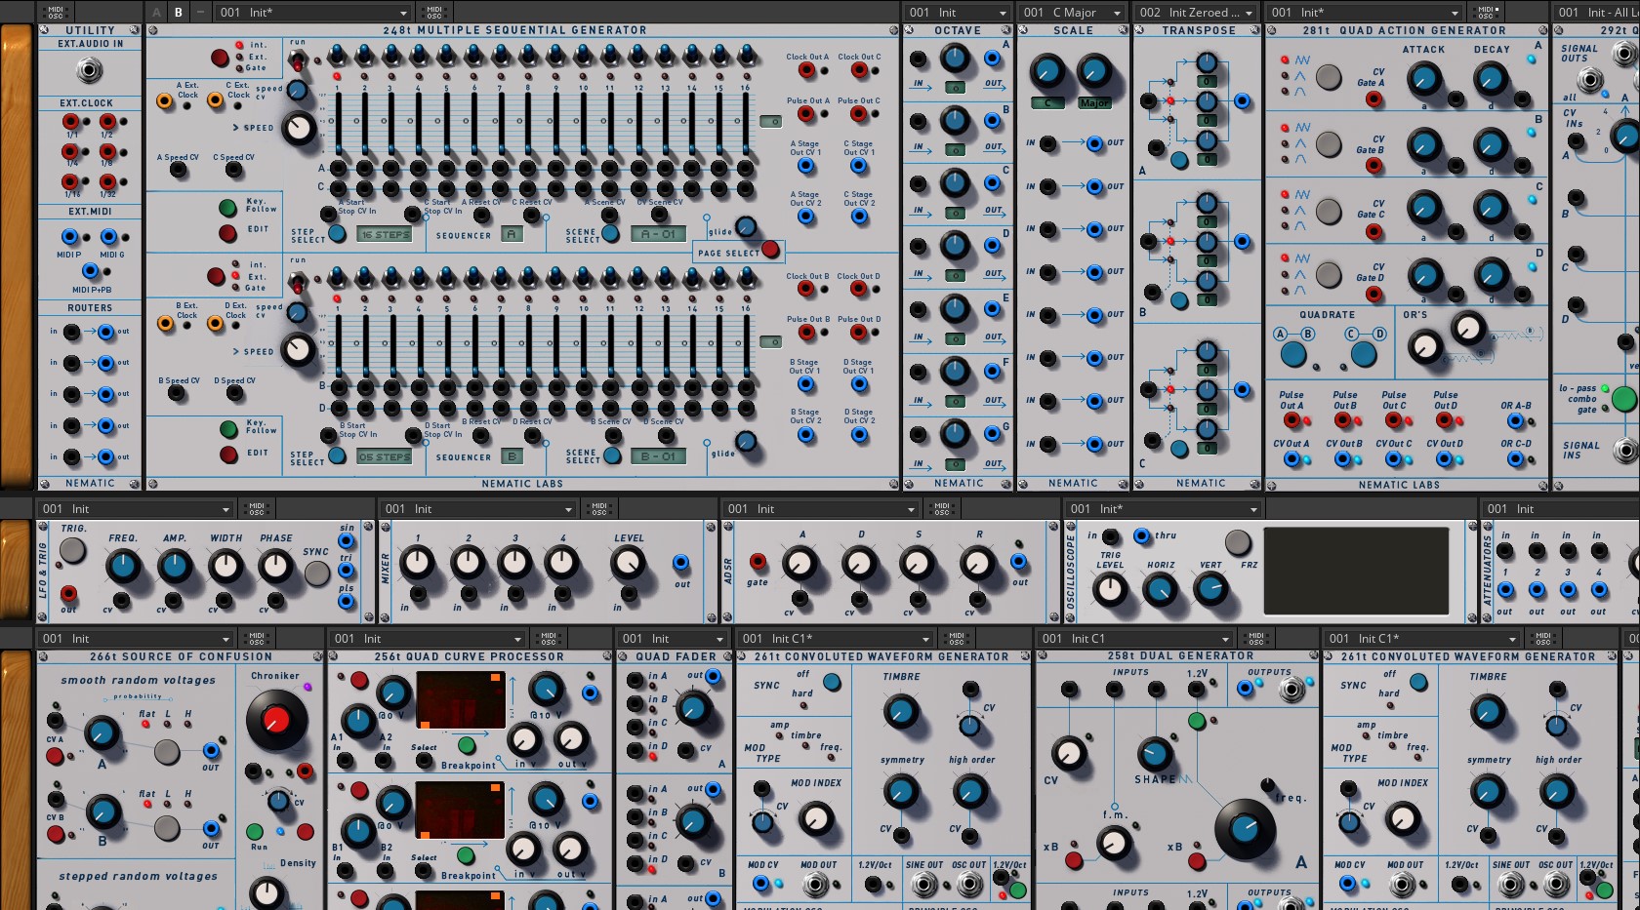Viewport: 1640px width, 910px height.
Task: Click the LFO TRIG. button
Action: pyautogui.click(x=72, y=550)
